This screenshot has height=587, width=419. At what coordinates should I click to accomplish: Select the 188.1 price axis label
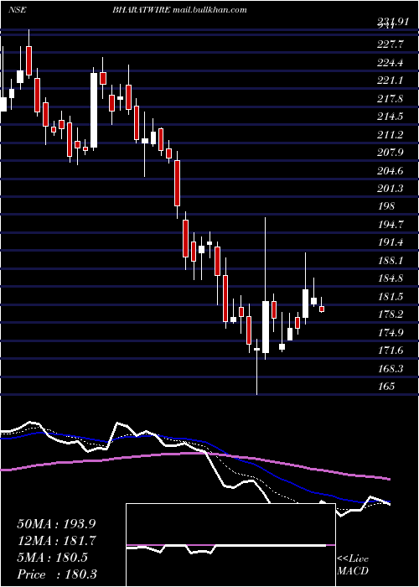pos(391,261)
